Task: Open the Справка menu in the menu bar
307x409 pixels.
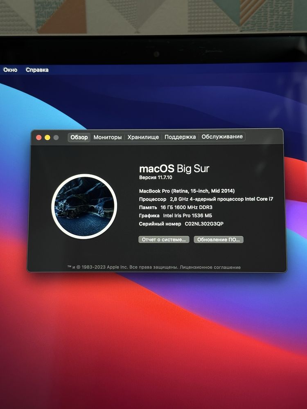Action: click(x=37, y=70)
